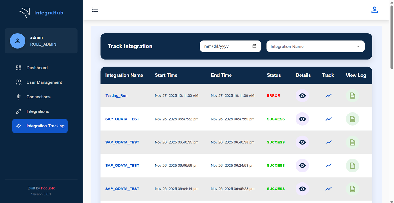Toggle the Details eye for Testing_Run
The width and height of the screenshot is (394, 203).
click(302, 95)
